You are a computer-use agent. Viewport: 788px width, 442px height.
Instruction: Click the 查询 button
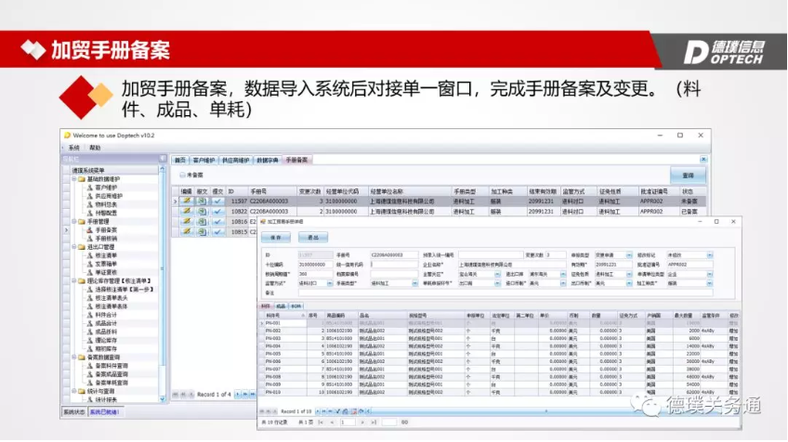688,175
